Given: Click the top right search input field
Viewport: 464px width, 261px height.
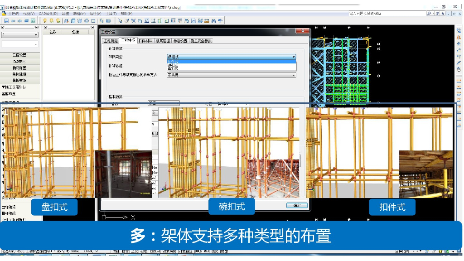Looking at the screenshot, I should click(x=387, y=13).
